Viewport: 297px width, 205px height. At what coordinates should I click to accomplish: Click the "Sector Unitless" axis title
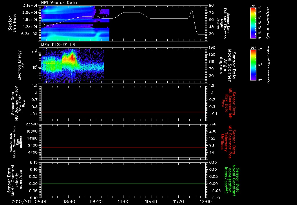tap(12, 23)
